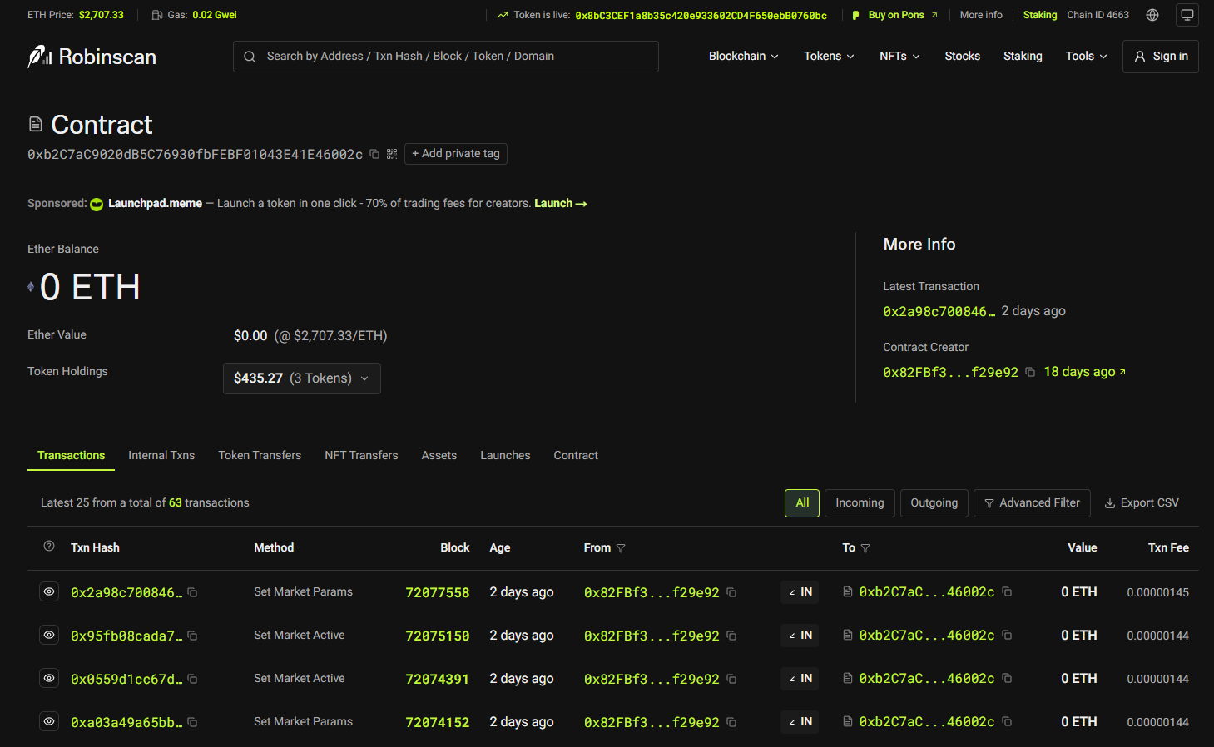
Task: Export transactions as CSV
Action: pyautogui.click(x=1142, y=503)
